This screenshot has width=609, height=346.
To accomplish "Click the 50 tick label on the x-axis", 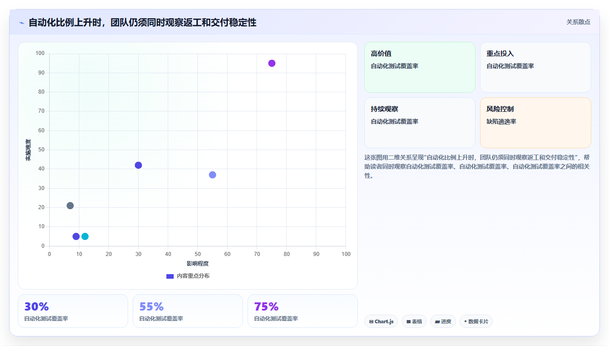I will coord(197,254).
